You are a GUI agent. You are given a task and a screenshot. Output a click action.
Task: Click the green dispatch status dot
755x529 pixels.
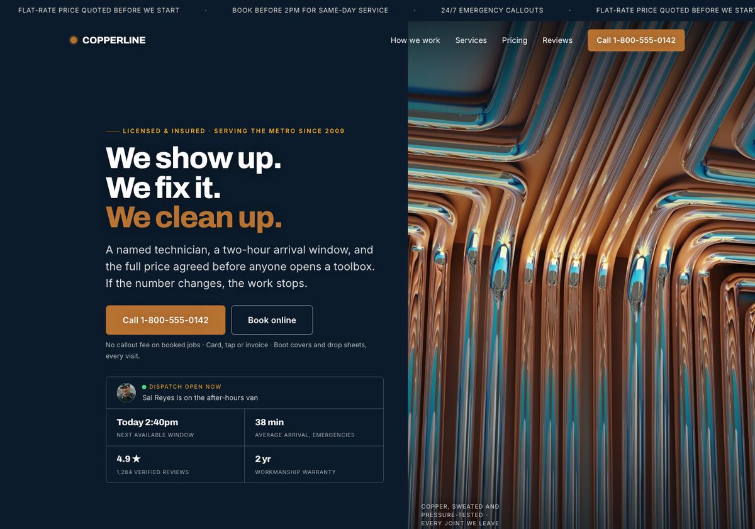pos(144,387)
